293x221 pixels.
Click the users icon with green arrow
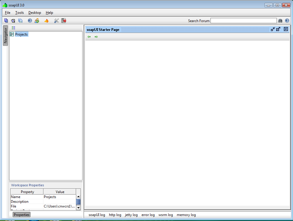pyautogui.click(x=37, y=21)
